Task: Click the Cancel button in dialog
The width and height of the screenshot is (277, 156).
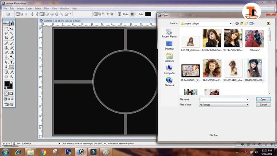Action: point(263,104)
